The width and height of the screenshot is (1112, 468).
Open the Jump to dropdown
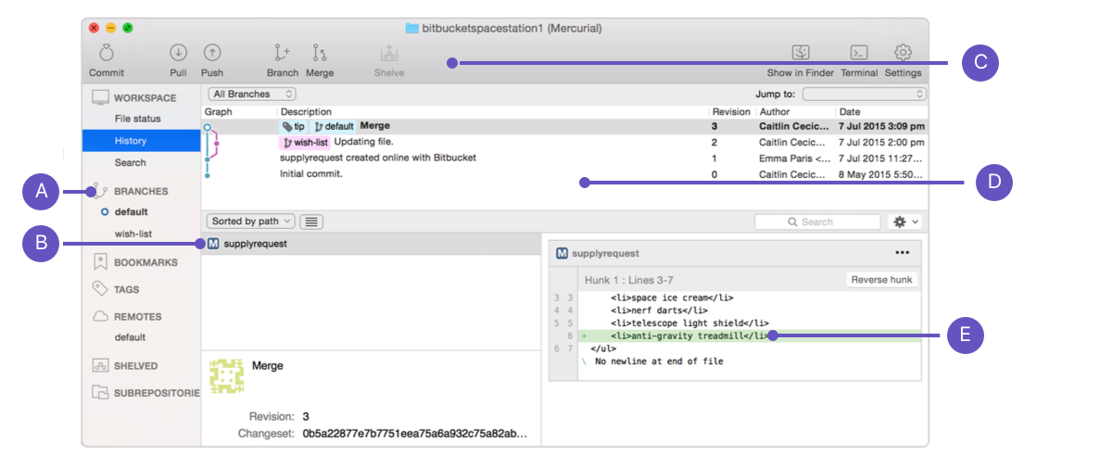click(x=864, y=94)
